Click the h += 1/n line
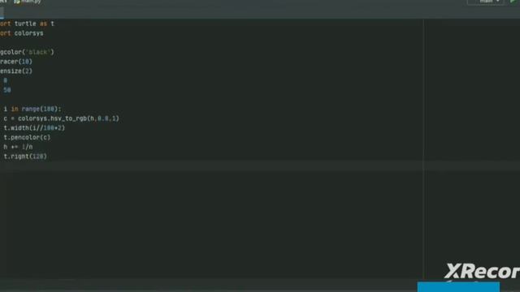This screenshot has height=292, width=520. [18, 147]
